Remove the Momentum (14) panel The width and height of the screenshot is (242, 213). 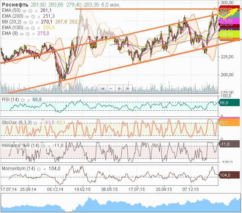click(44, 169)
